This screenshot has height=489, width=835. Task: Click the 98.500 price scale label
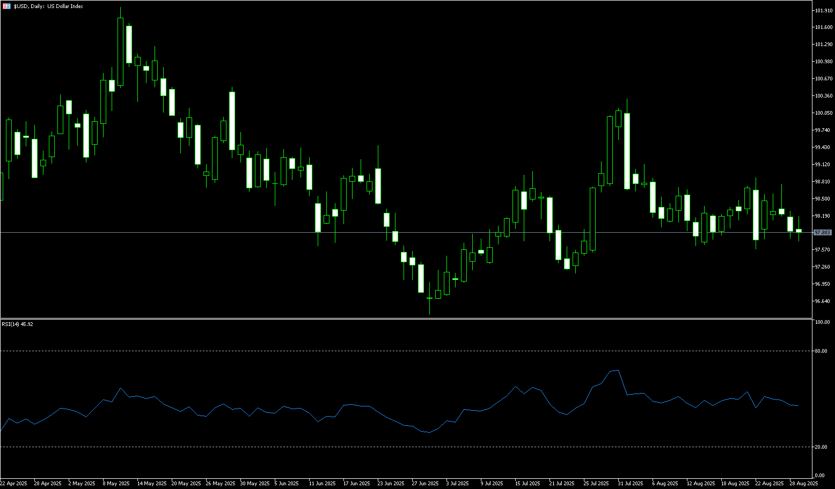pyautogui.click(x=824, y=199)
